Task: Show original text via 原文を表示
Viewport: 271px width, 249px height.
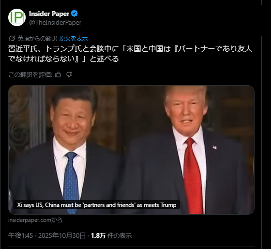Action: pyautogui.click(x=74, y=38)
